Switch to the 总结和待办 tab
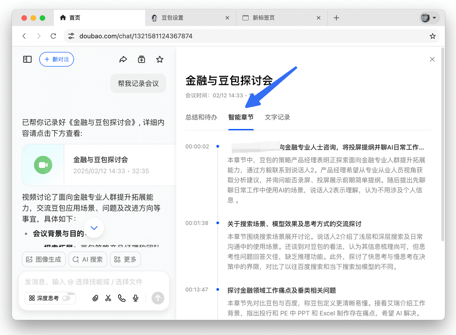 201,117
